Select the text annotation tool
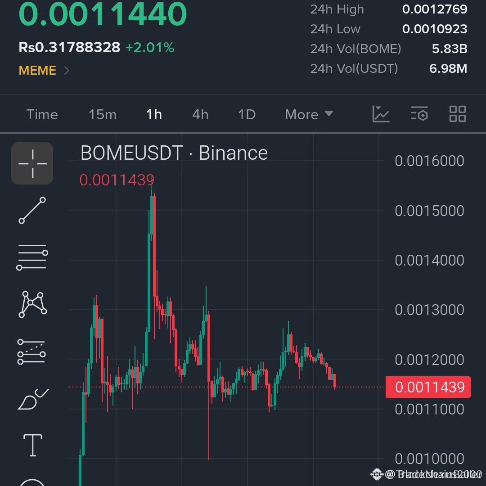486x486 pixels. 33,445
